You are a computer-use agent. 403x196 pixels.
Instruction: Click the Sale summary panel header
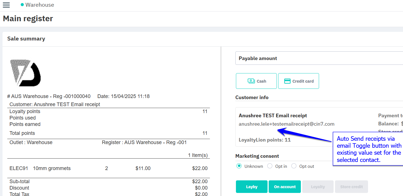click(x=26, y=39)
